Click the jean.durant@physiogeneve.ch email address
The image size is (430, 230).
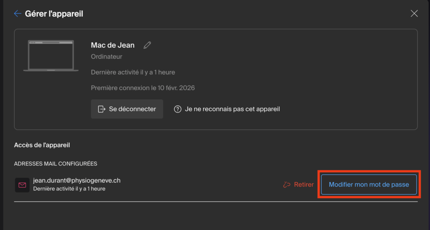point(77,181)
